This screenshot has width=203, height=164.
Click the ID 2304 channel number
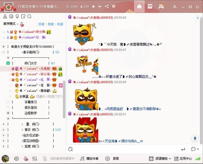72,6
